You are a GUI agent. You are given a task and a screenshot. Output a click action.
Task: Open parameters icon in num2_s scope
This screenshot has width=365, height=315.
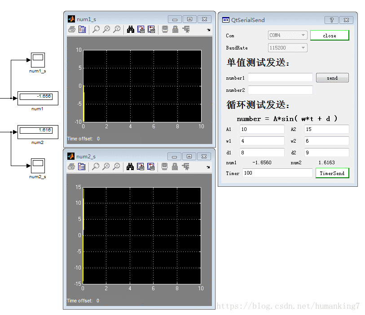click(x=81, y=166)
